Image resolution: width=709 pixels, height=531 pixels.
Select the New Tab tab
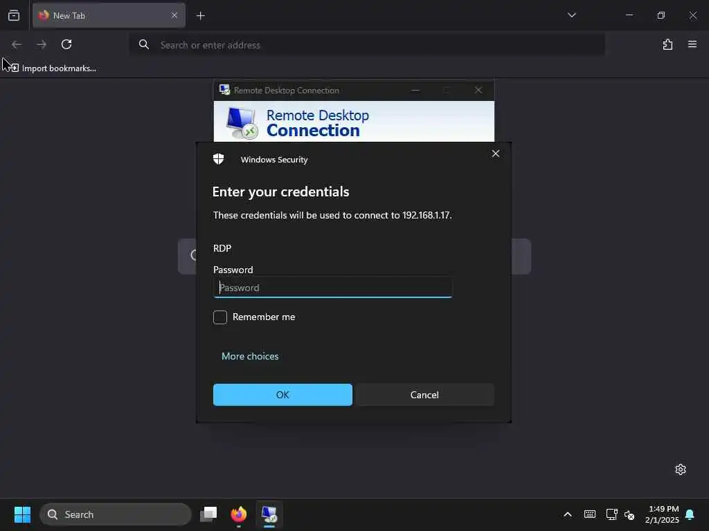pyautogui.click(x=109, y=16)
